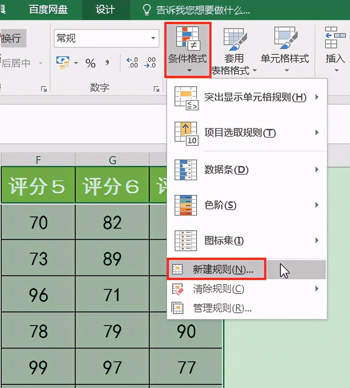Switch to the 设计 ribbon tab

(105, 10)
